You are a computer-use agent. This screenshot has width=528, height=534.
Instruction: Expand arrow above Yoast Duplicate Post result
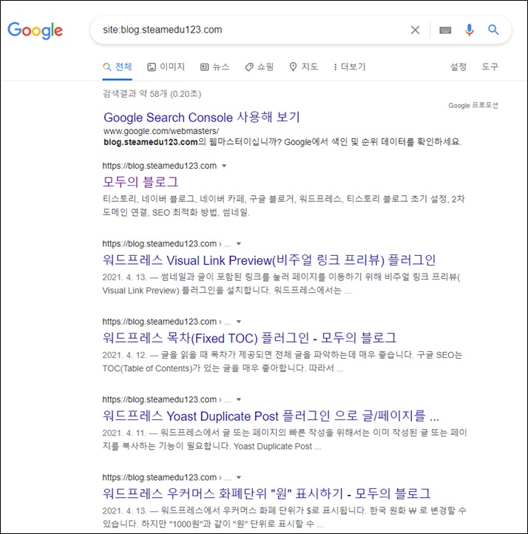pyautogui.click(x=239, y=399)
